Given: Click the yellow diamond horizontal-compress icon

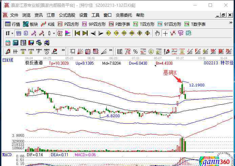Looking at the screenshot, I should pyautogui.click(x=132, y=33).
